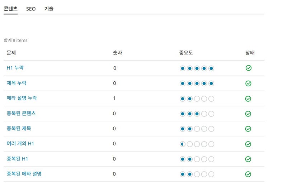Viewport: 287px width, 187px height.
Task: Click the importance rating for 여러 개의 H1
Action: [197, 144]
